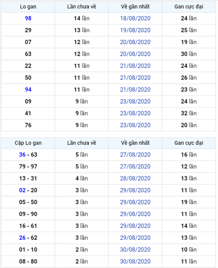Image resolution: width=218 pixels, height=268 pixels.
Task: Select the 'Cặp Lo gan' column header
Action: 28,143
